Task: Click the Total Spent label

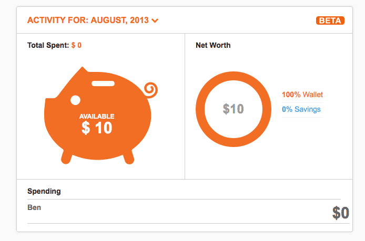Action: 48,45
